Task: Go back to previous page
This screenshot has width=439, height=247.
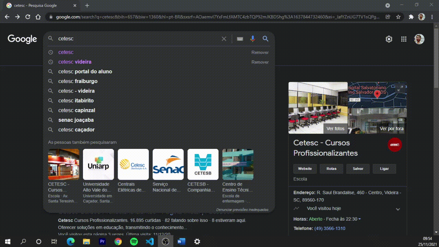Action: tap(7, 17)
